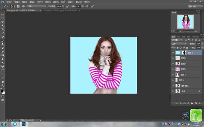This screenshot has width=204, height=127.
Task: Click the new adjustment layer icon
Action: [x=188, y=103]
